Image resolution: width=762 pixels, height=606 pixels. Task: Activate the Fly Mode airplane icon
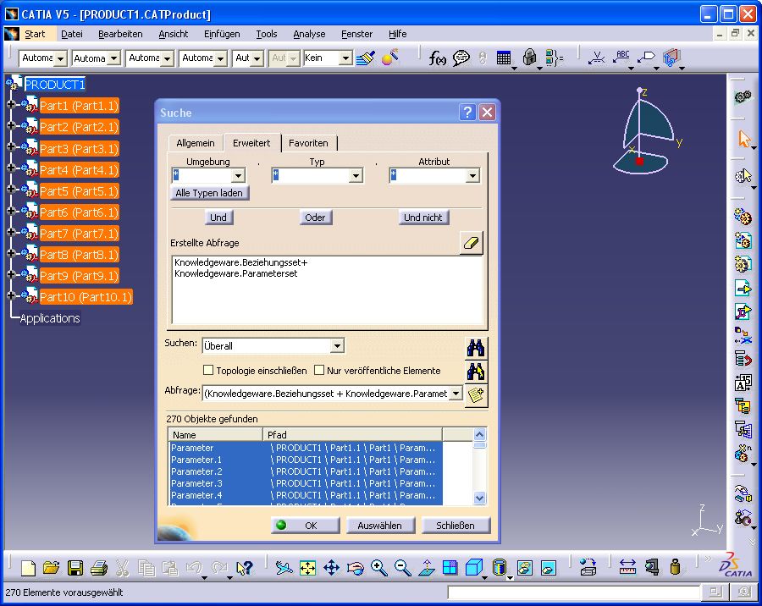[x=284, y=568]
